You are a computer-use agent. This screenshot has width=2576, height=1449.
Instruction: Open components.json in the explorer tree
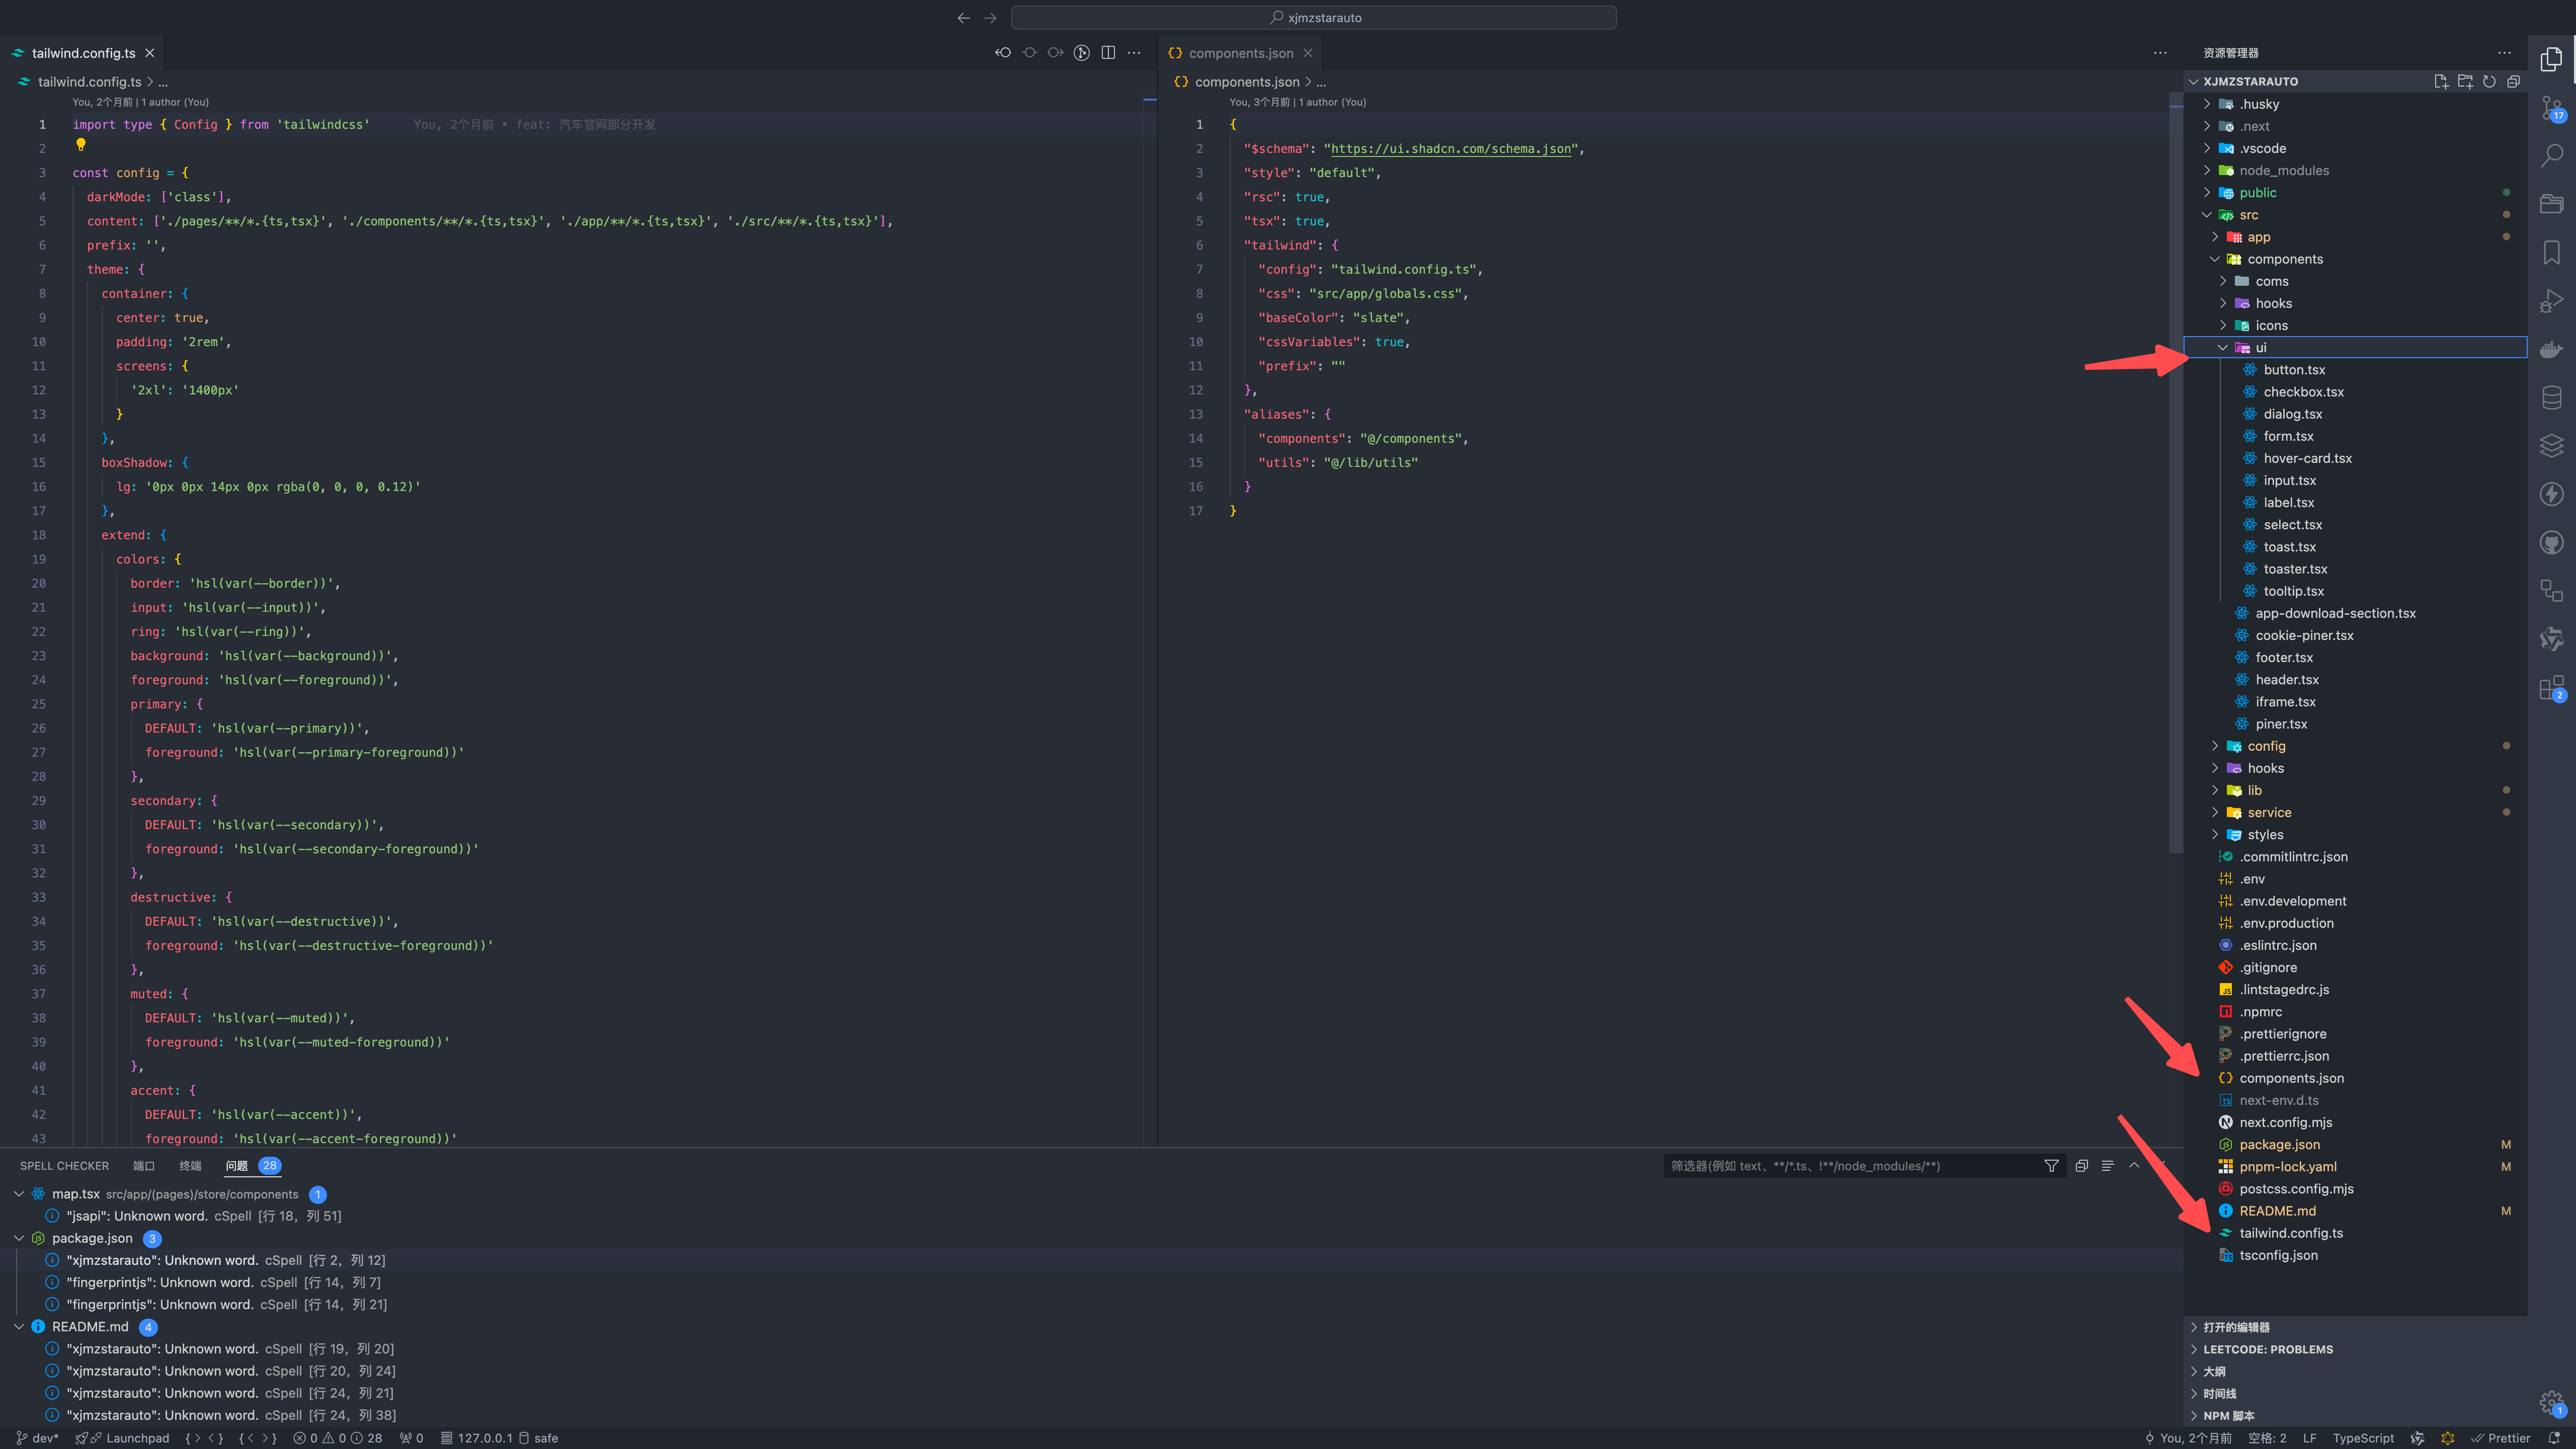coord(2291,1078)
